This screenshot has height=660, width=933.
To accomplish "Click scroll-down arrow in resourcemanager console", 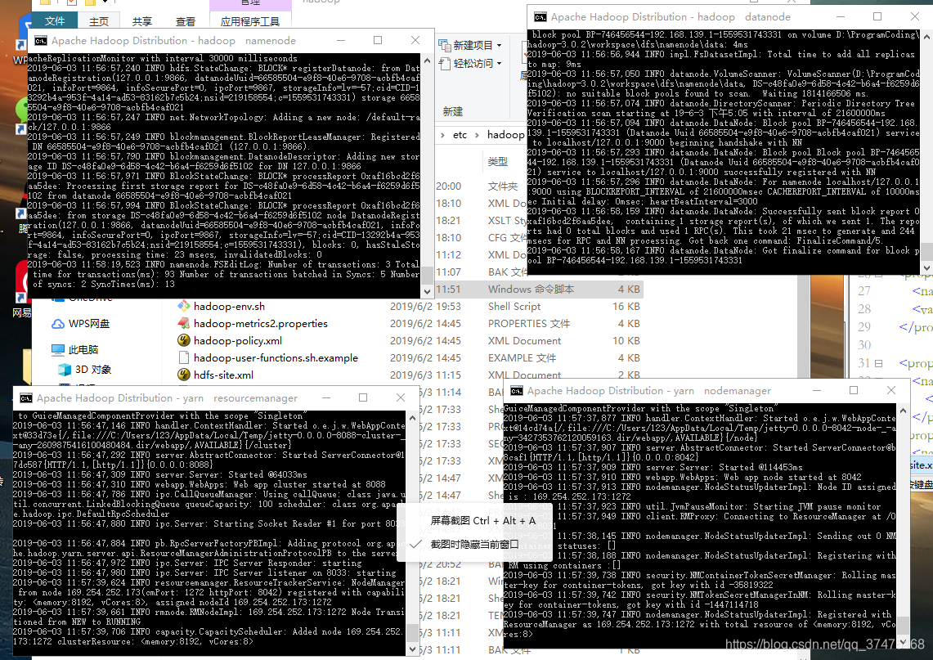I will click(x=412, y=649).
